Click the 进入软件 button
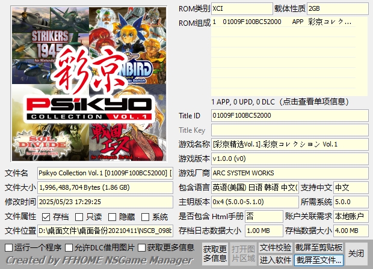Screen dimensions: 373x269 [276, 260]
